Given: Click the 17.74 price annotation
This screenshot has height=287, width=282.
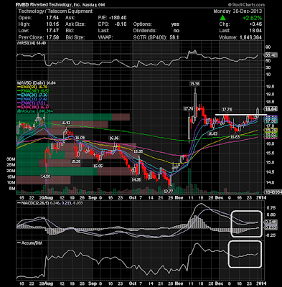Looking at the screenshot, I should click(x=227, y=110).
